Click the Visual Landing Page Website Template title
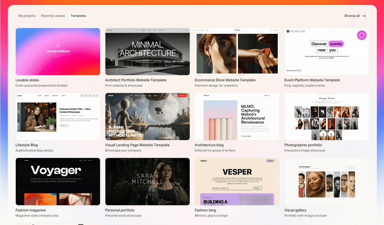The width and height of the screenshot is (384, 225). 137,145
